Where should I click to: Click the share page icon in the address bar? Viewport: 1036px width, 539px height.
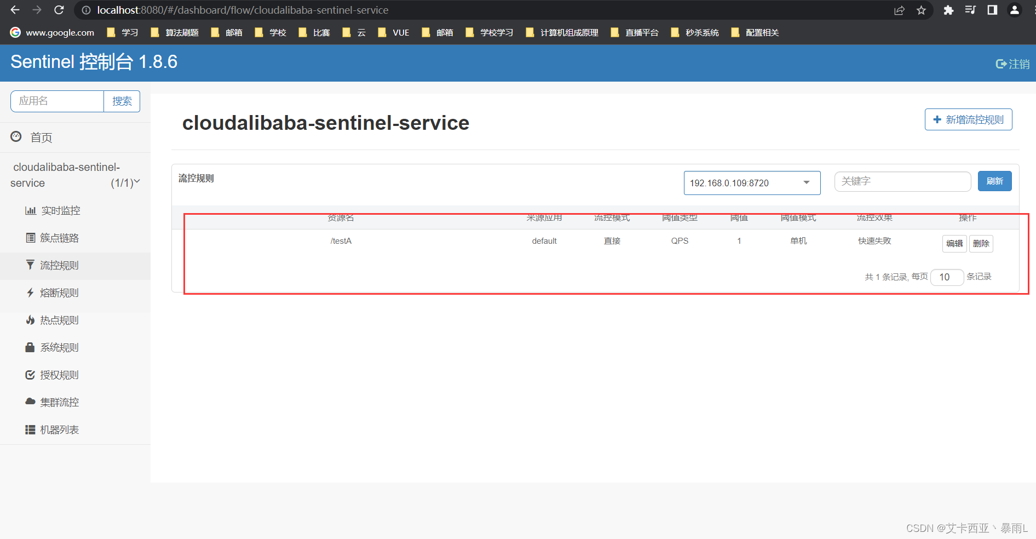click(x=899, y=10)
